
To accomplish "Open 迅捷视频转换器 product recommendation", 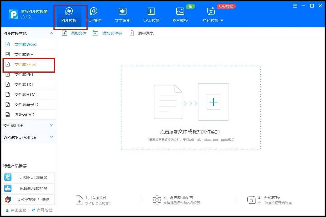I will pos(29,188).
